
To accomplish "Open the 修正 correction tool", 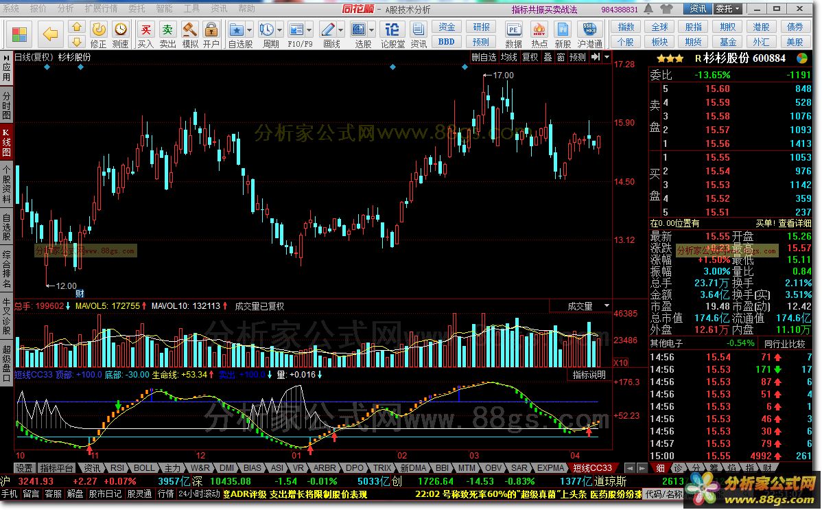I will click(99, 34).
